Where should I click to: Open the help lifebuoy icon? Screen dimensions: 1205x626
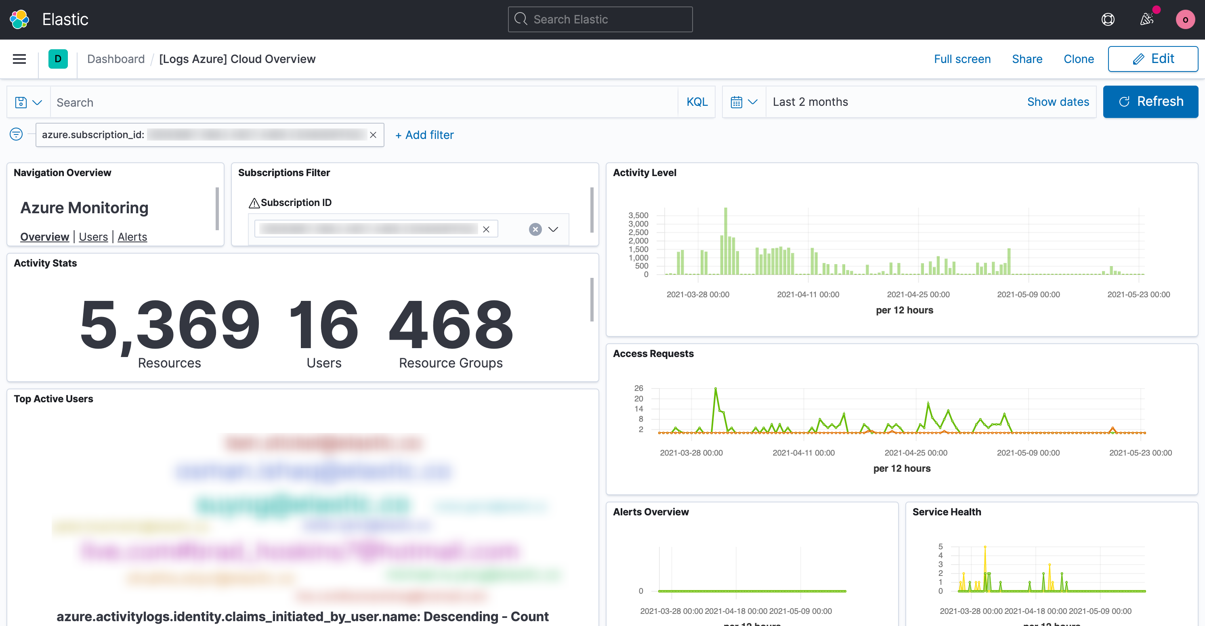[1108, 19]
